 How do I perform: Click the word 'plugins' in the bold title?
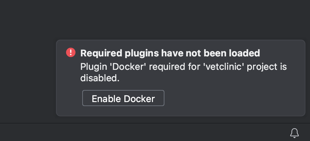[142, 53]
